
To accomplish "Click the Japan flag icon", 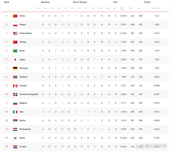I will tap(15, 60).
